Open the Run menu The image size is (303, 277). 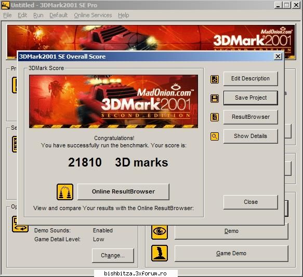tap(38, 15)
